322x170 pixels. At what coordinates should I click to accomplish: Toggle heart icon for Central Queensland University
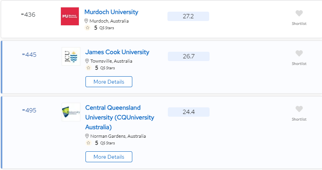(299, 109)
